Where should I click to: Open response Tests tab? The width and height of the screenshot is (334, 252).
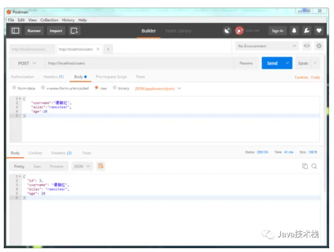point(87,153)
